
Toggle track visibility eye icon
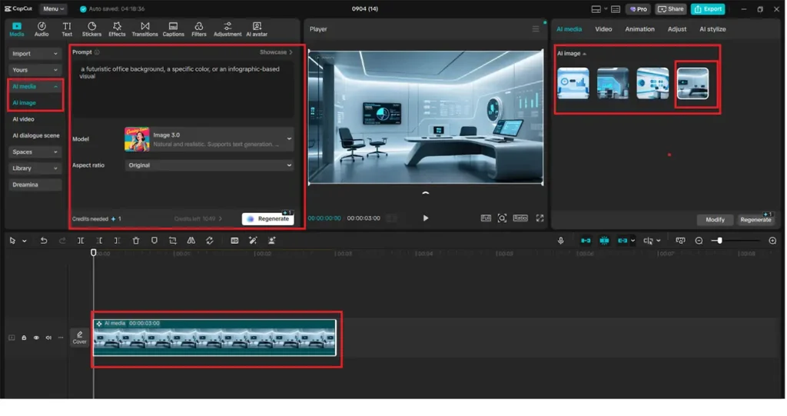pyautogui.click(x=36, y=338)
